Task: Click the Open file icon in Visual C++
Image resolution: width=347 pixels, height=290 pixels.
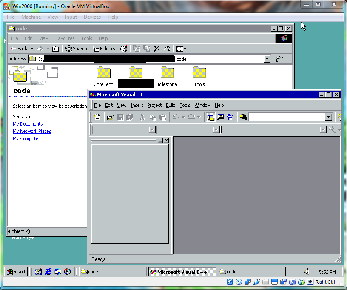Action: [x=110, y=117]
